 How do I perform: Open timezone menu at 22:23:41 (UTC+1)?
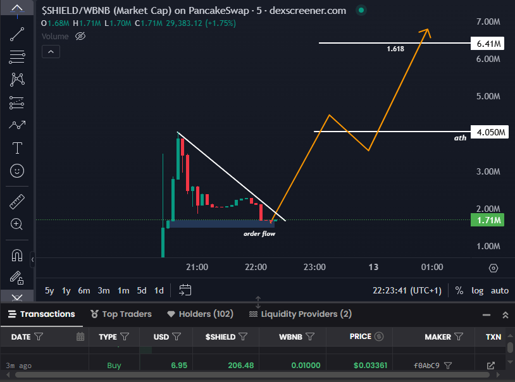click(x=407, y=291)
